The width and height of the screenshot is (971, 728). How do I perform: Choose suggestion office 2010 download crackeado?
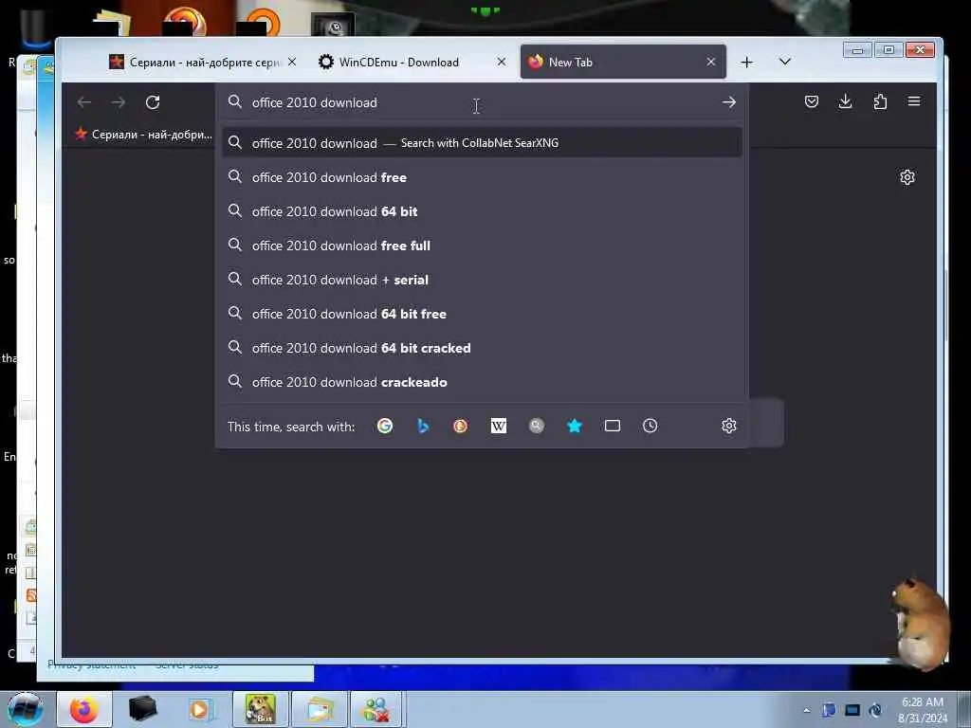coord(482,382)
